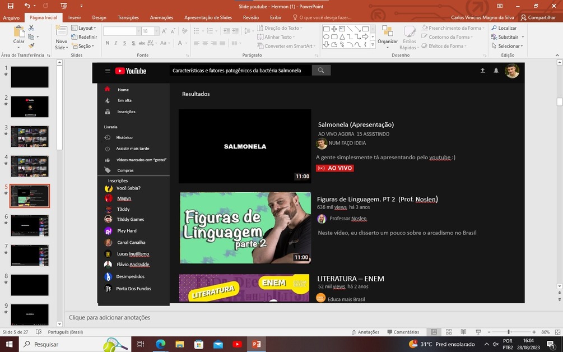Select the rectangle shape in shapes gallery

pyautogui.click(x=327, y=29)
